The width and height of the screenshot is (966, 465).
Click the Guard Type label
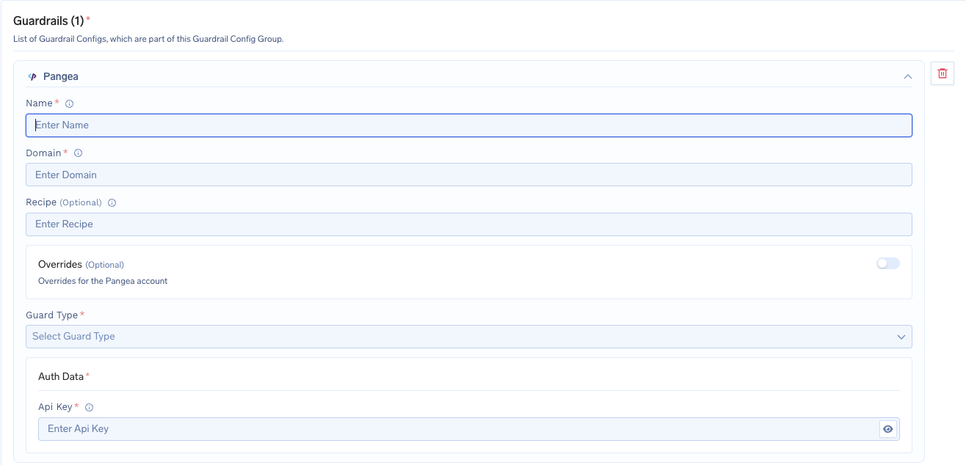[x=51, y=315]
